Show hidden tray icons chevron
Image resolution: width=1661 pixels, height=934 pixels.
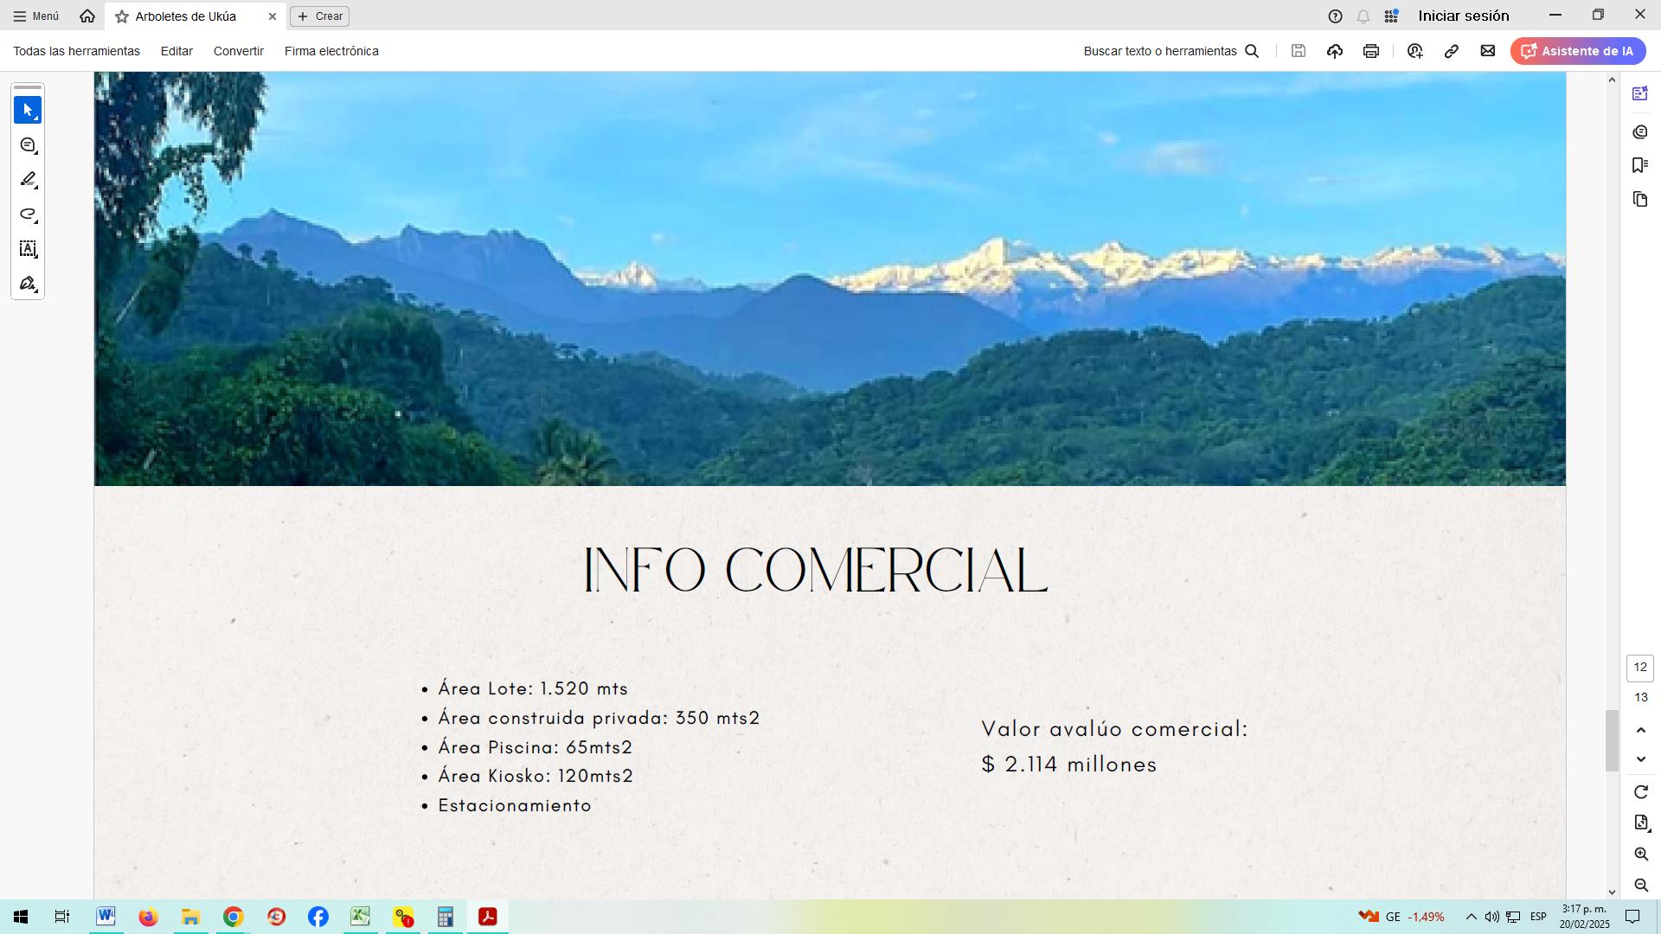tap(1471, 917)
